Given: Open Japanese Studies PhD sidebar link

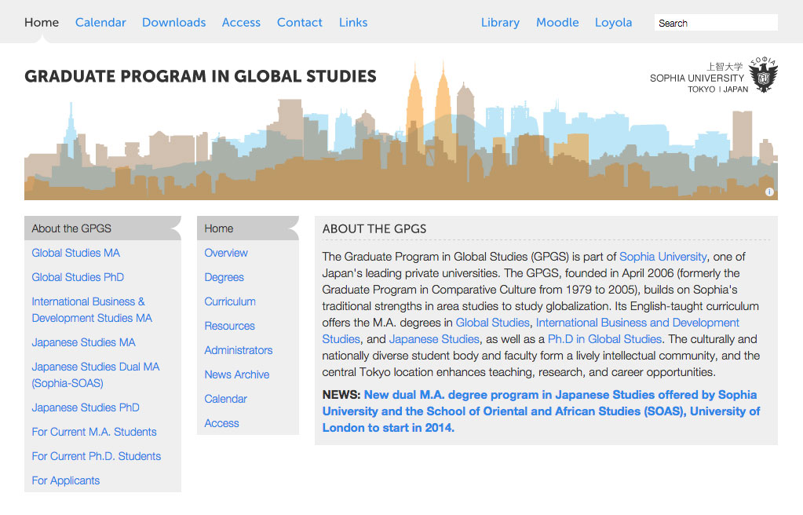Looking at the screenshot, I should coord(86,407).
